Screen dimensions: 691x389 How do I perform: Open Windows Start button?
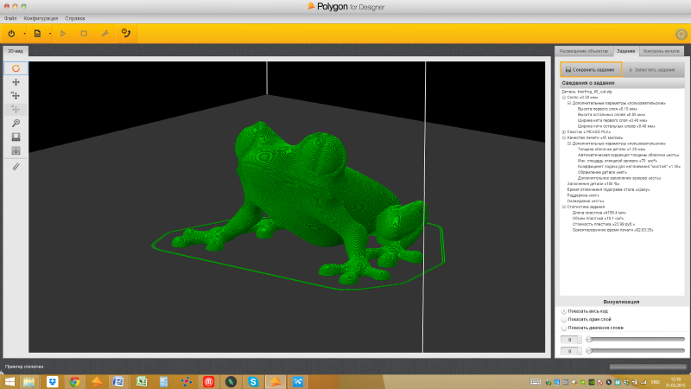click(x=10, y=381)
